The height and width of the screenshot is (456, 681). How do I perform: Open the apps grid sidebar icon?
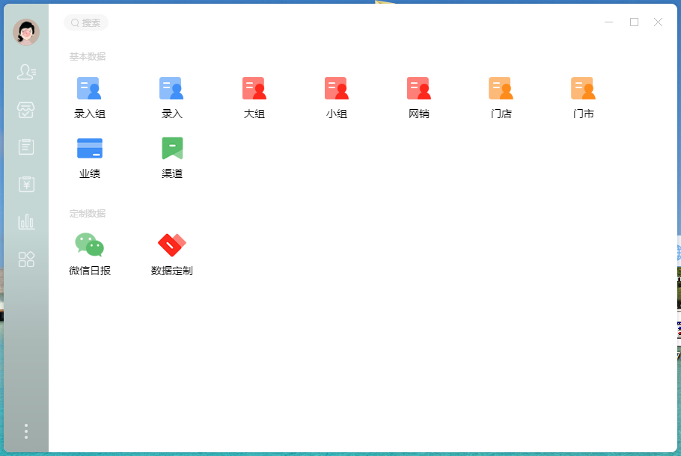(x=26, y=259)
